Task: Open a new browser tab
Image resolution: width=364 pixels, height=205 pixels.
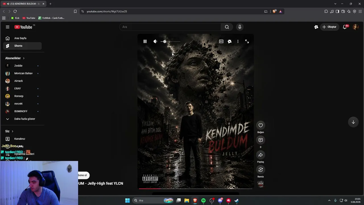Action: [50, 4]
